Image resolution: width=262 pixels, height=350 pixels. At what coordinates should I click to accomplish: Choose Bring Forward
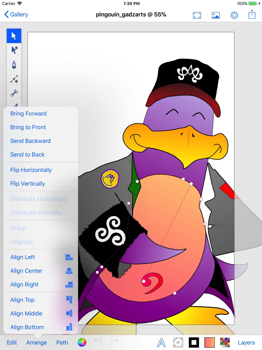[x=28, y=114]
